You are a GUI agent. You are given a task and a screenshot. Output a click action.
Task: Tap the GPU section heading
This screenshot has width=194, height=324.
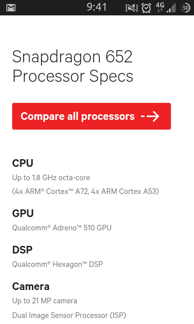click(x=23, y=213)
